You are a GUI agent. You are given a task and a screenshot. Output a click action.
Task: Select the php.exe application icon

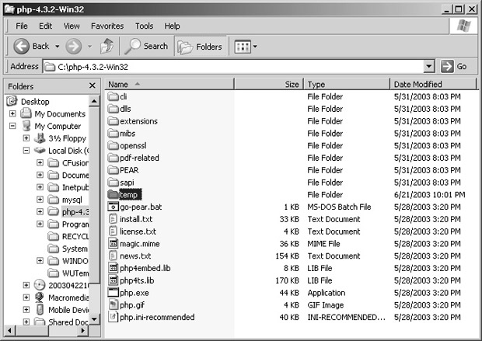[114, 293]
